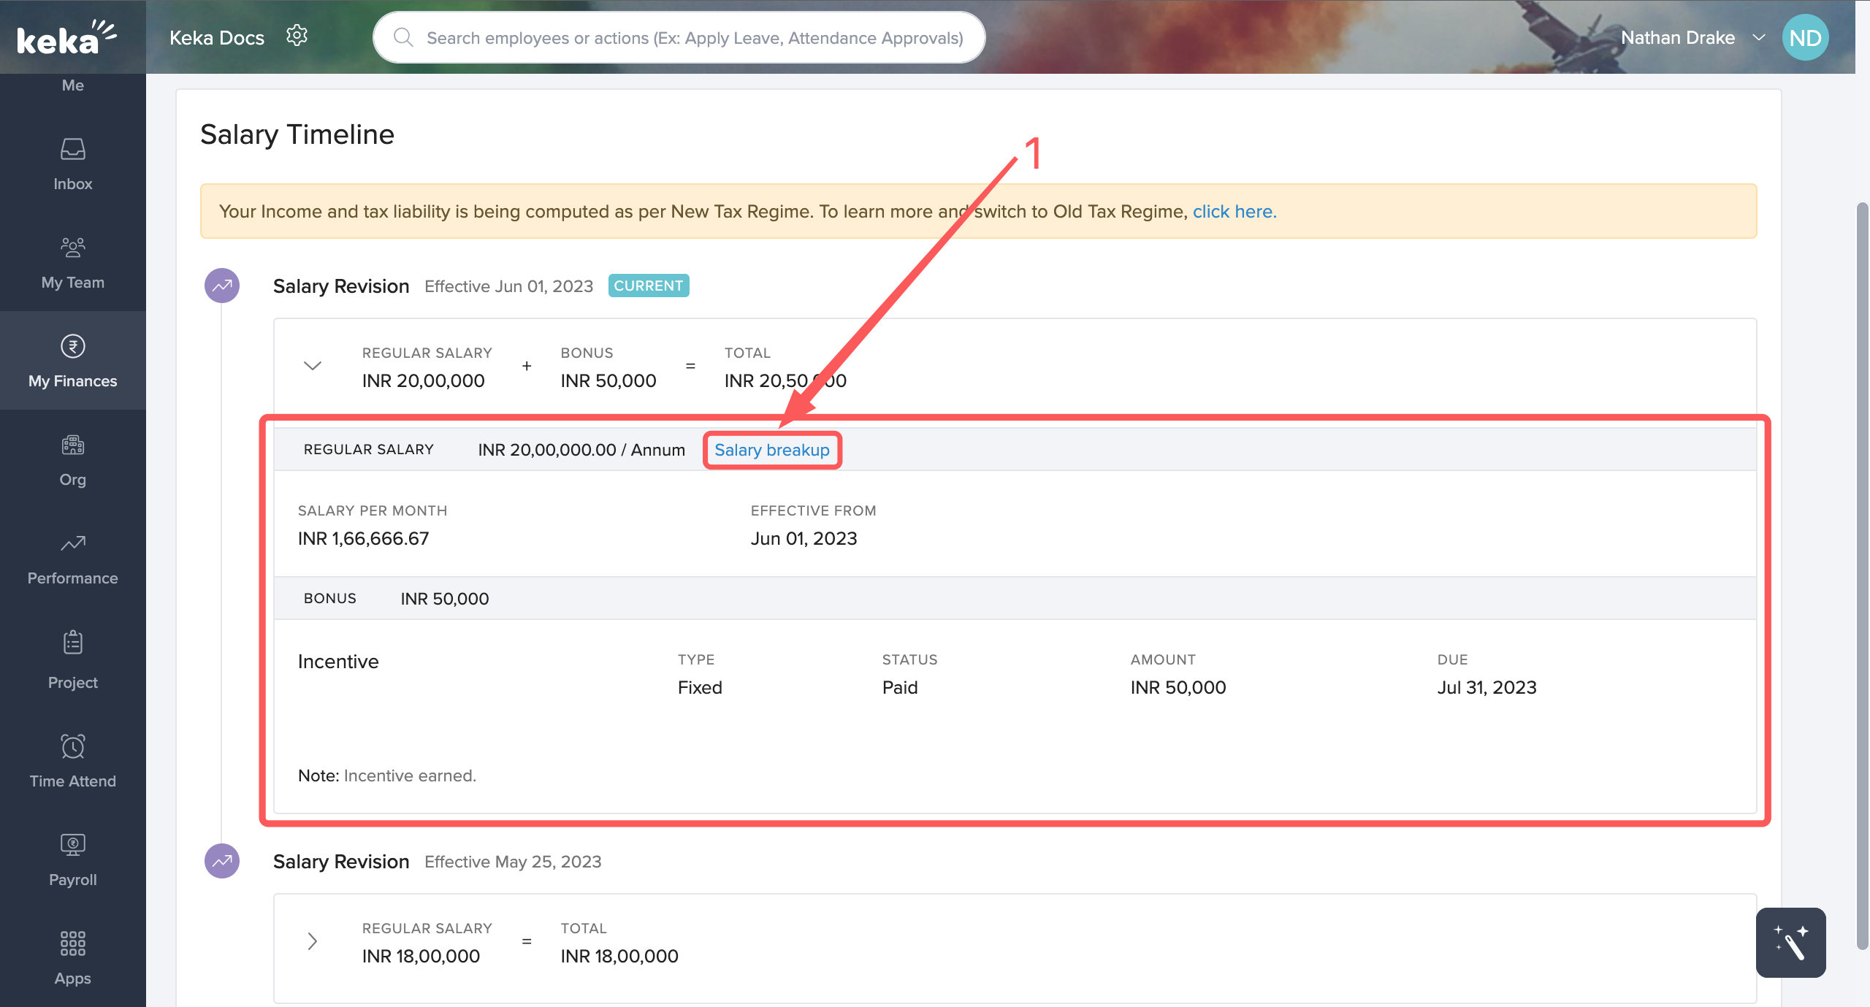
Task: Click the magic wand assistant button
Action: click(1790, 942)
